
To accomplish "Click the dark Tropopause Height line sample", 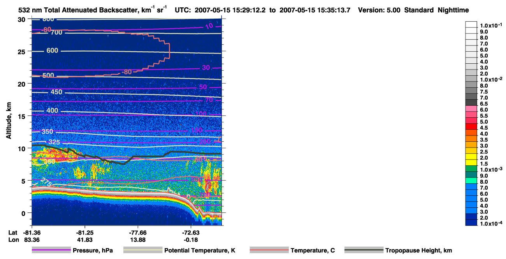I will (x=364, y=250).
